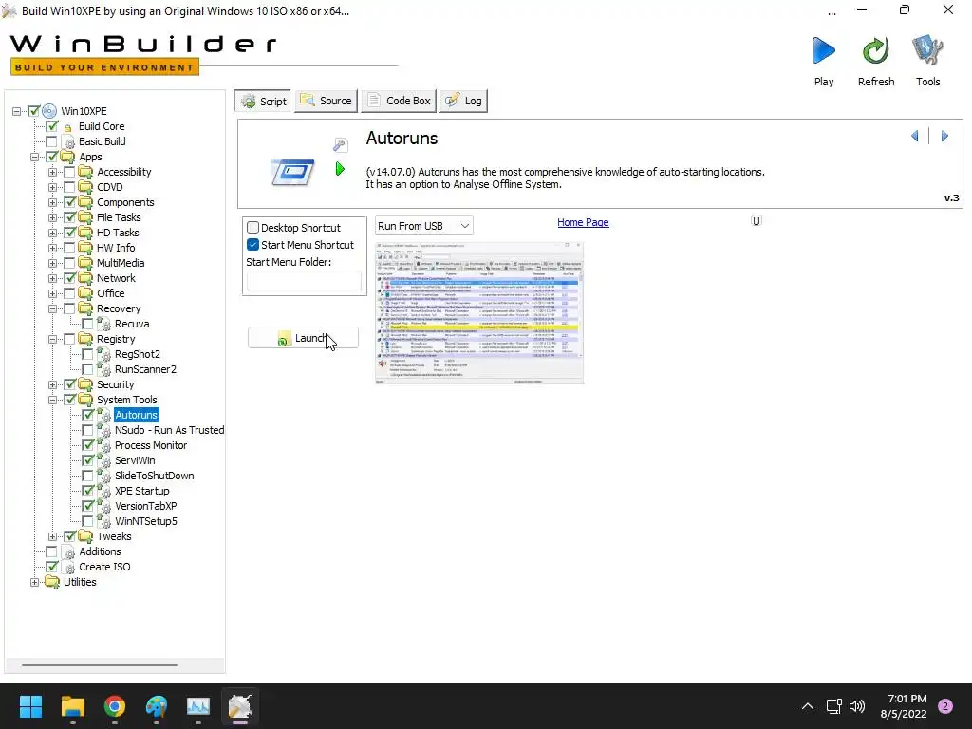
Task: Switch to the Script tab
Action: click(263, 101)
